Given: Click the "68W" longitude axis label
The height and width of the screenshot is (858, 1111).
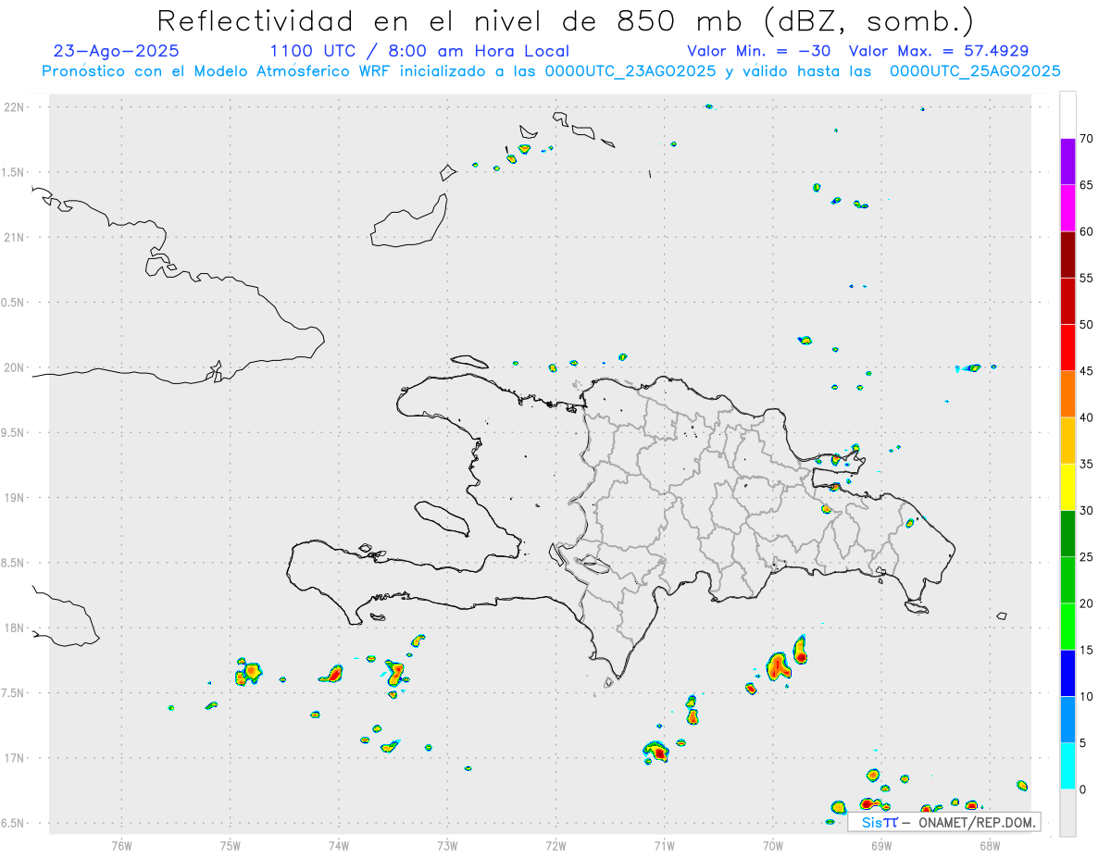Looking at the screenshot, I should [x=990, y=845].
